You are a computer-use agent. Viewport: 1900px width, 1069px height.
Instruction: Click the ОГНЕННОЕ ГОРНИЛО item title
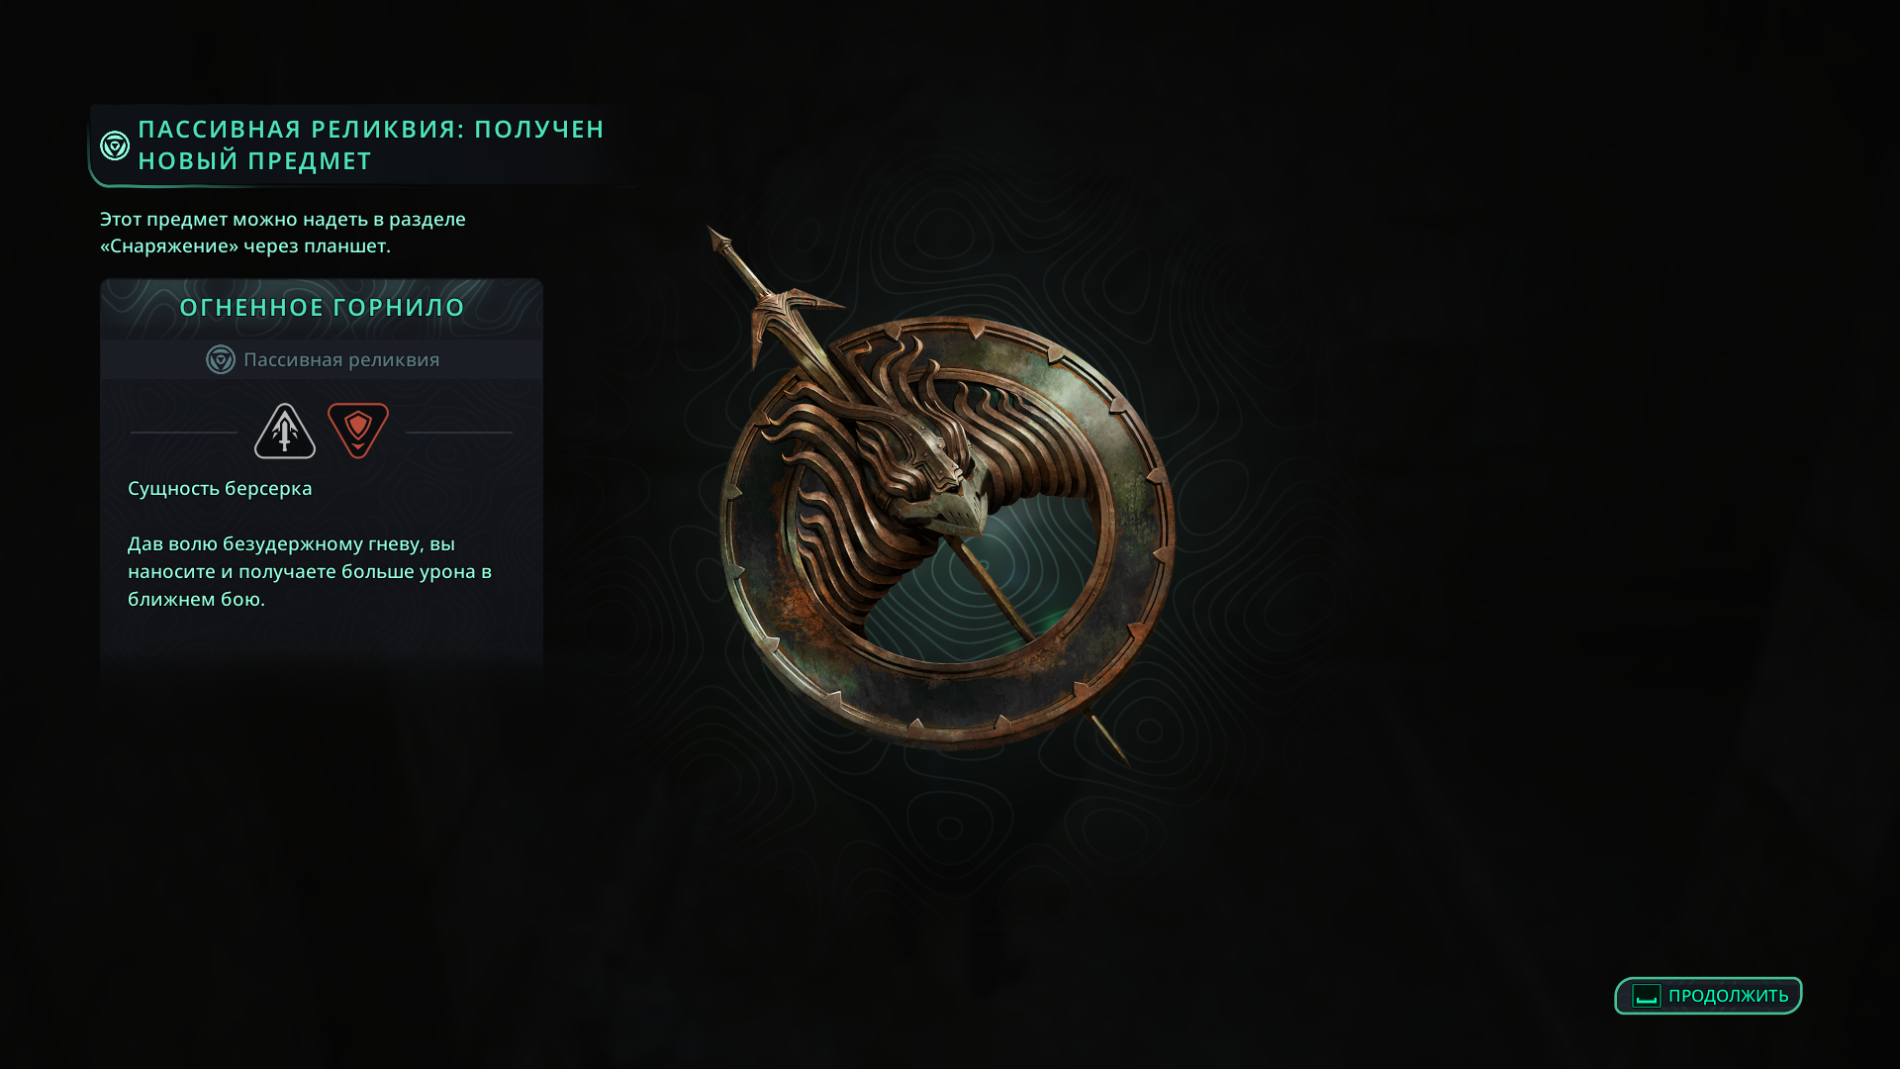click(x=322, y=308)
